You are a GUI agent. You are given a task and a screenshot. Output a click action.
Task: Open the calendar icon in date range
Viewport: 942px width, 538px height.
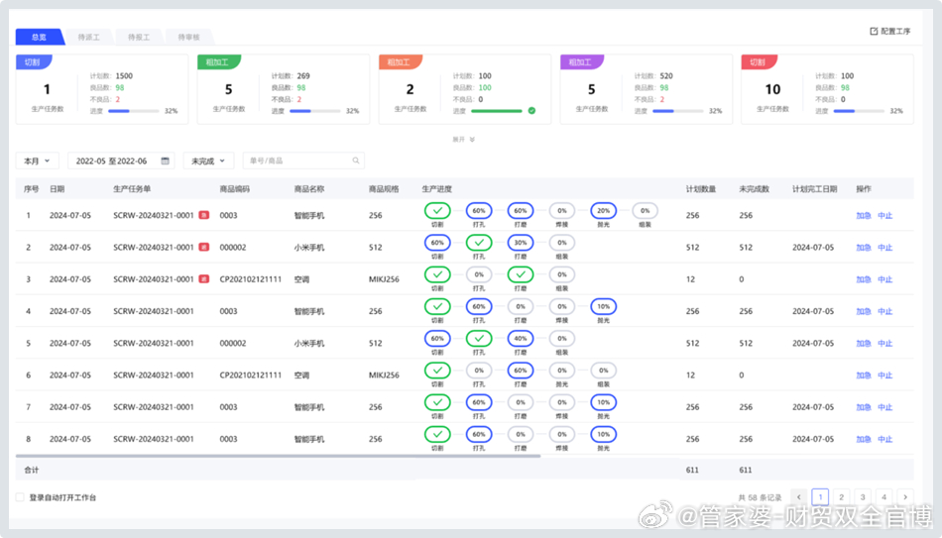166,161
